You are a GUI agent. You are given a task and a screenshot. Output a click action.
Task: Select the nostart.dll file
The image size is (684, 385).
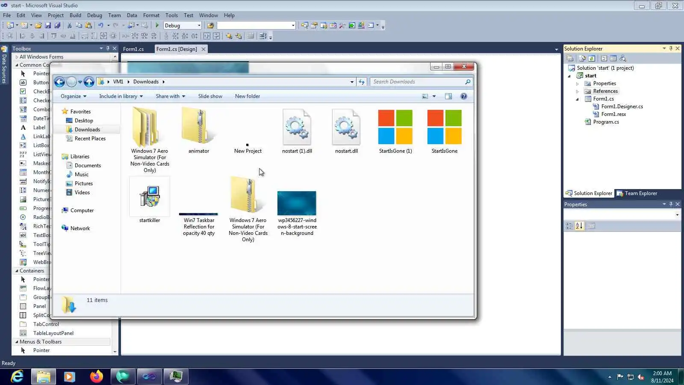[x=346, y=131]
